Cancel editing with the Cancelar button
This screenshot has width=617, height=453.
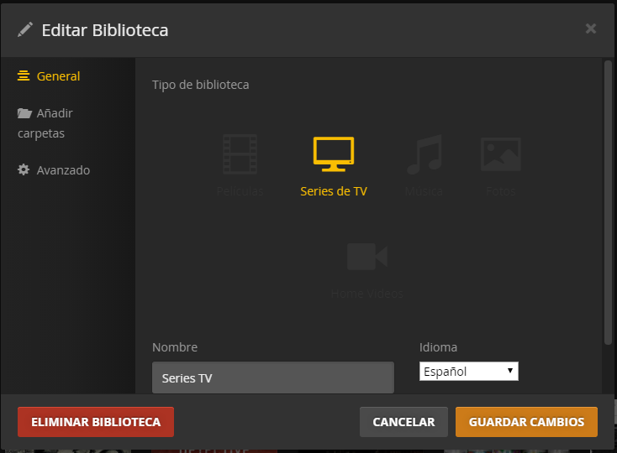click(403, 422)
